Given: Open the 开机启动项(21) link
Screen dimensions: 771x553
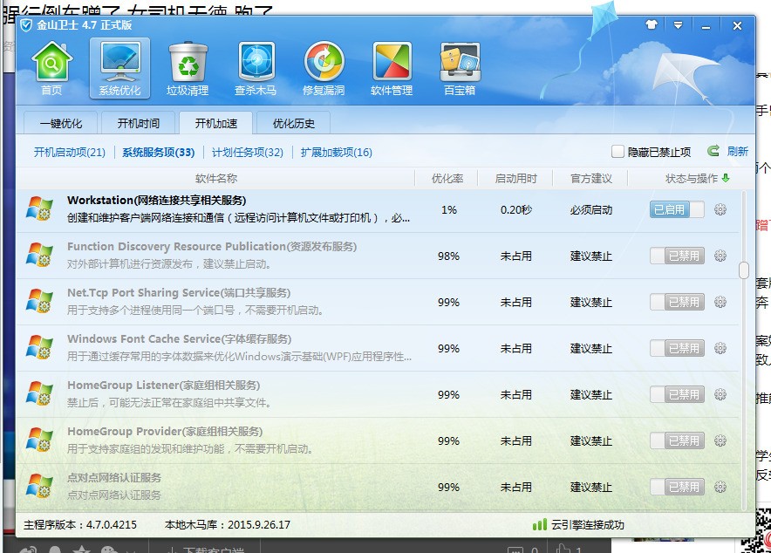Looking at the screenshot, I should tap(69, 153).
